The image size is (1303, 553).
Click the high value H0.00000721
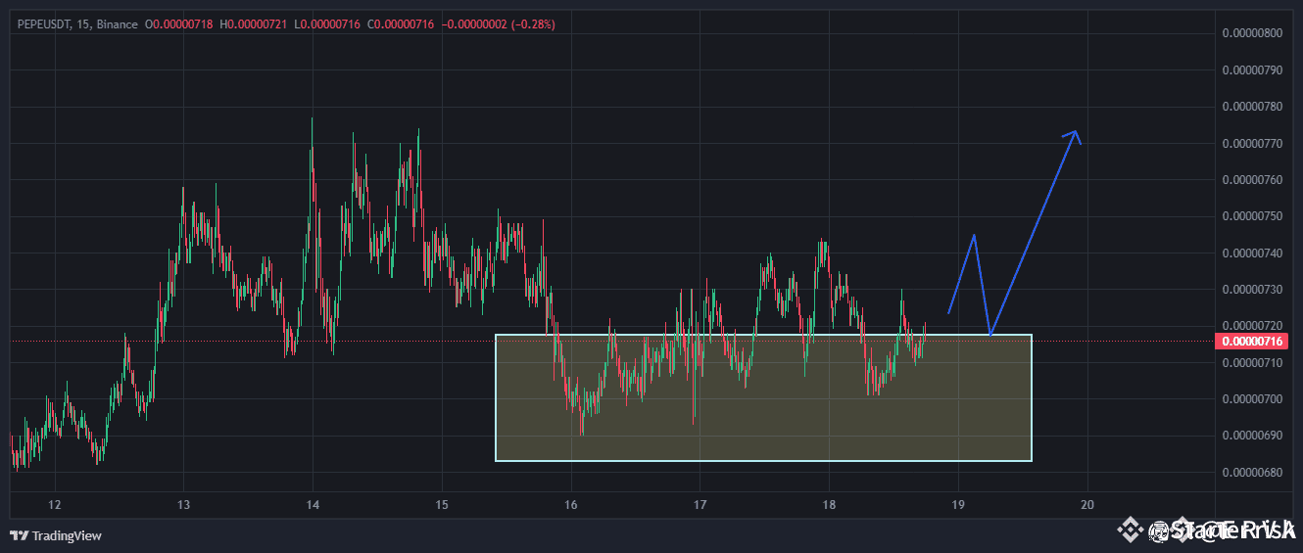(x=254, y=23)
